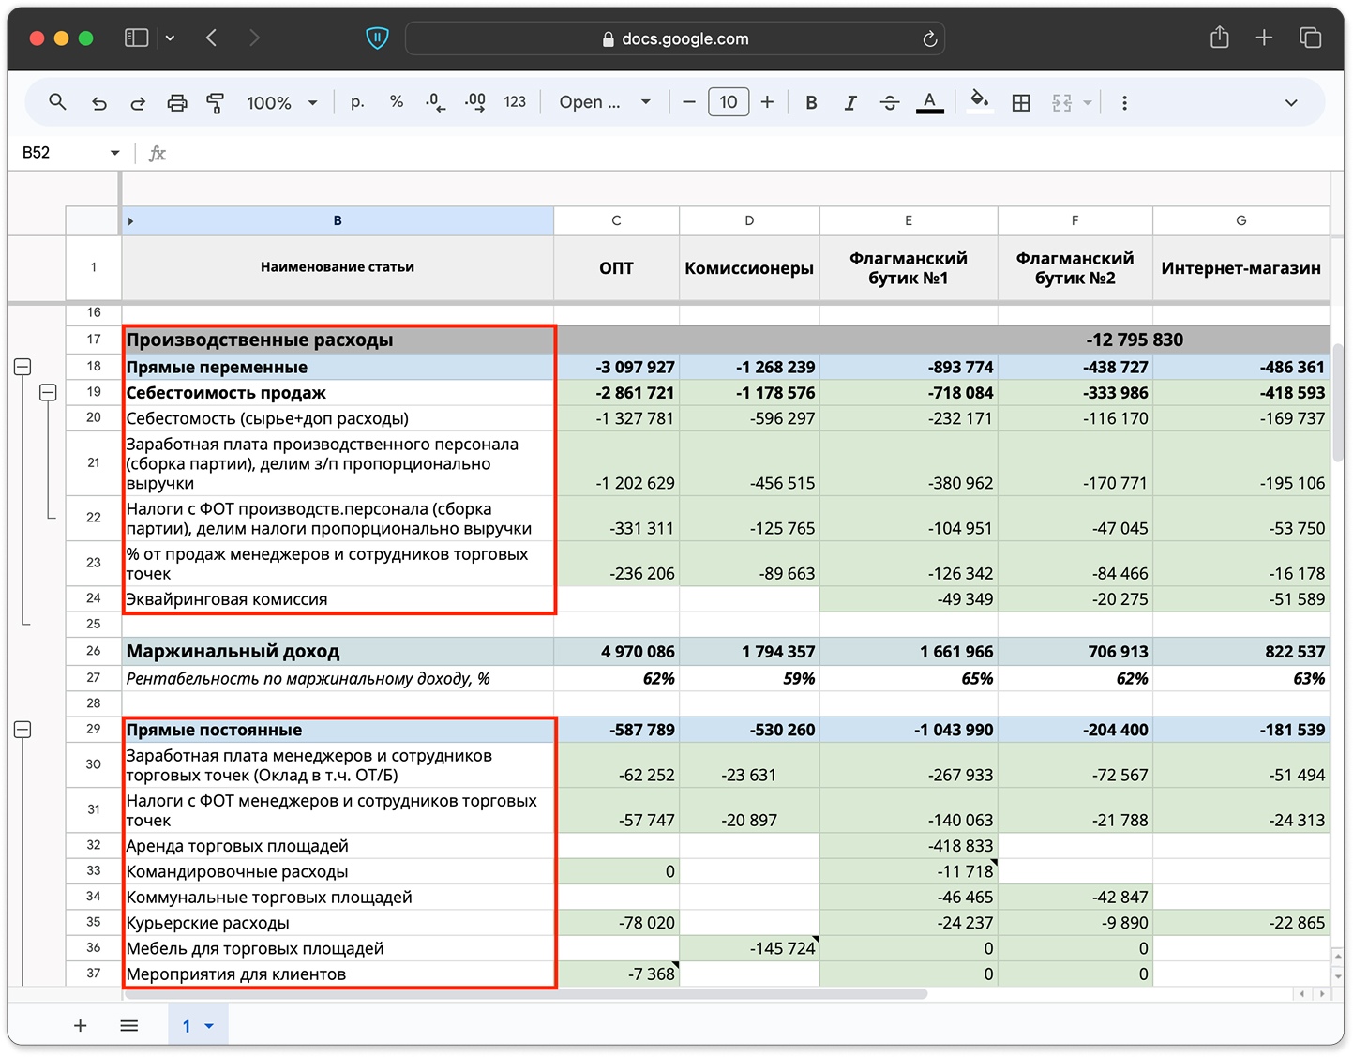1353x1057 pixels.
Task: Open the fill color picker
Action: [979, 101]
